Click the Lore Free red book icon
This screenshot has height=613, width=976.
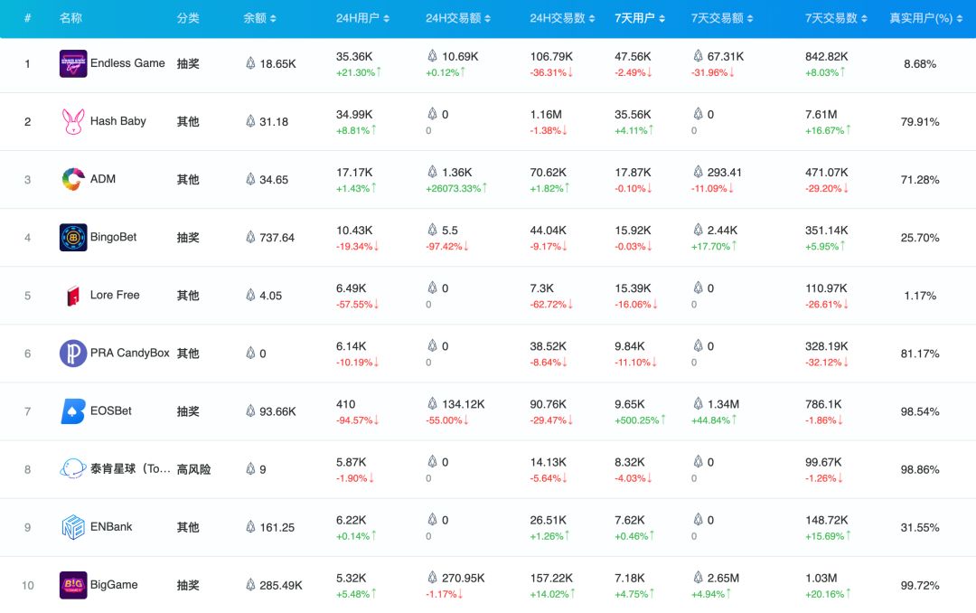pyautogui.click(x=73, y=296)
